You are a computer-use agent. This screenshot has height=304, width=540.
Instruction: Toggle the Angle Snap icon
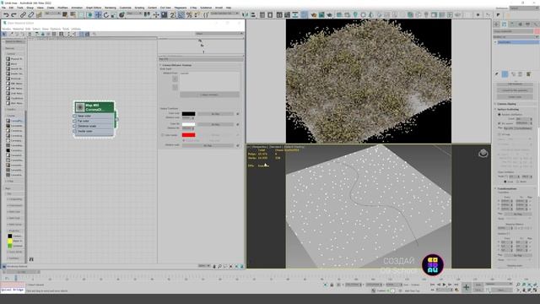point(181,15)
